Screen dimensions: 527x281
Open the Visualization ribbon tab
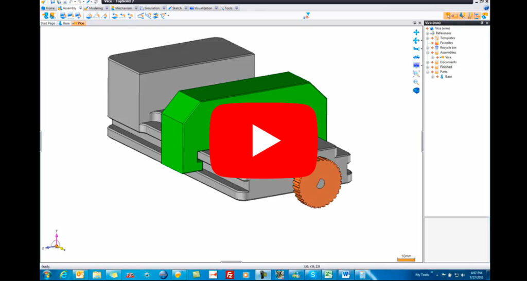tap(201, 8)
